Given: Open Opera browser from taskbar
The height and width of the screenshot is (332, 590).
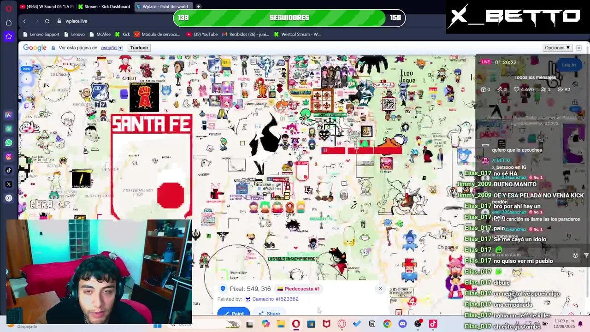Looking at the screenshot, I should coord(296,324).
